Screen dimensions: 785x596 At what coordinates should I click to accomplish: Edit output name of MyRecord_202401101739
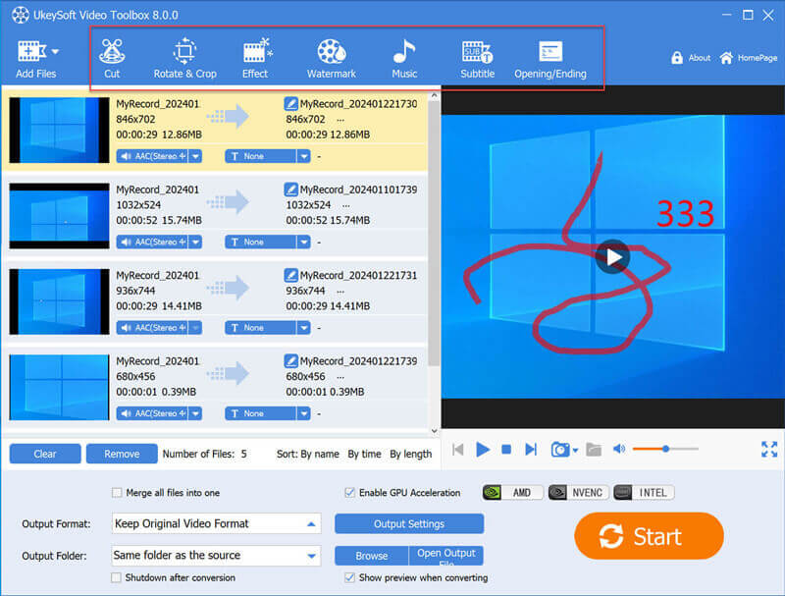coord(290,190)
